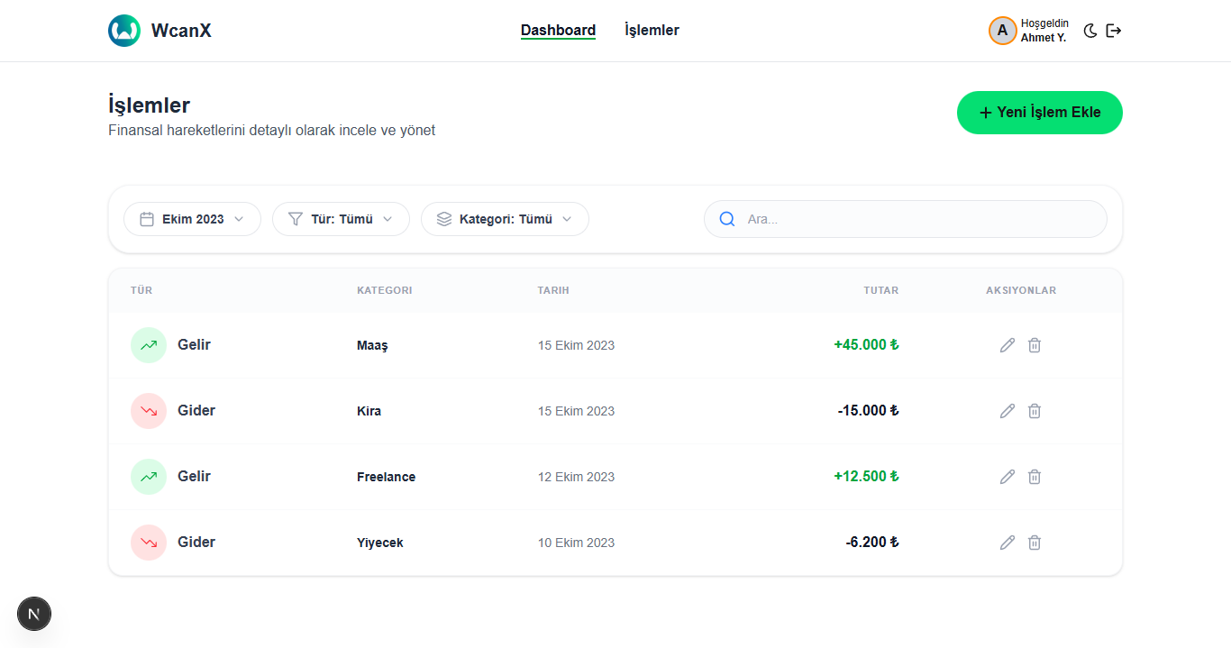Expand the Ekim 2023 date dropdown
The image size is (1231, 648).
coord(192,218)
